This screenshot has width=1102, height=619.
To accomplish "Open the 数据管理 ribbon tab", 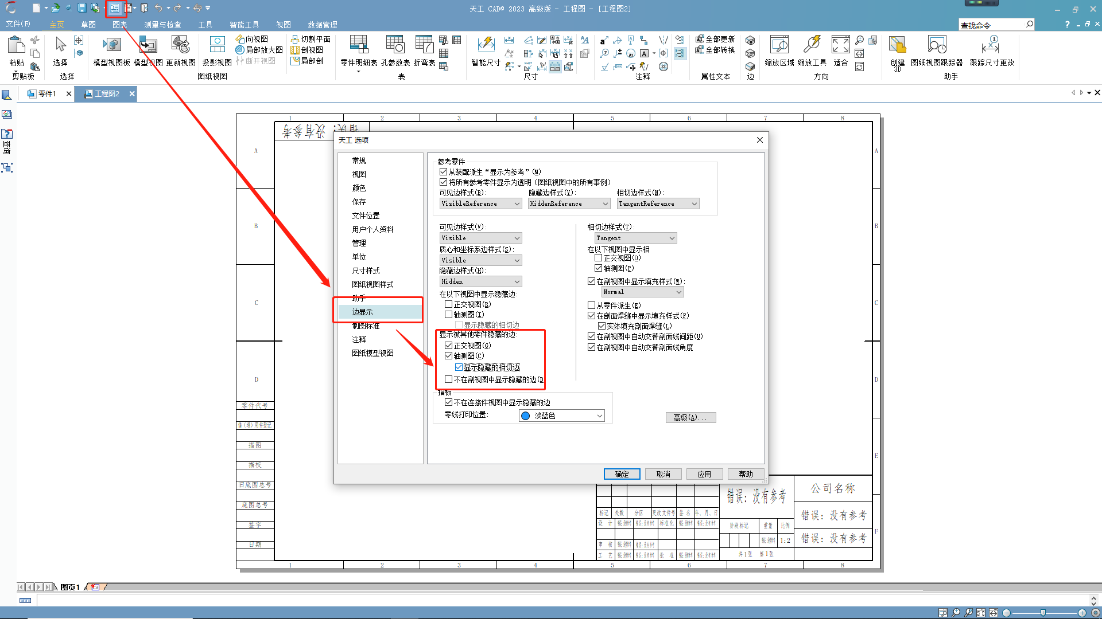I will pos(323,25).
